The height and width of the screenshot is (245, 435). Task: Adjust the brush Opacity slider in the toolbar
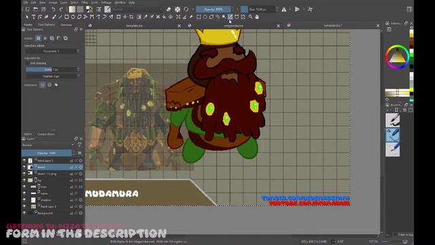213,10
